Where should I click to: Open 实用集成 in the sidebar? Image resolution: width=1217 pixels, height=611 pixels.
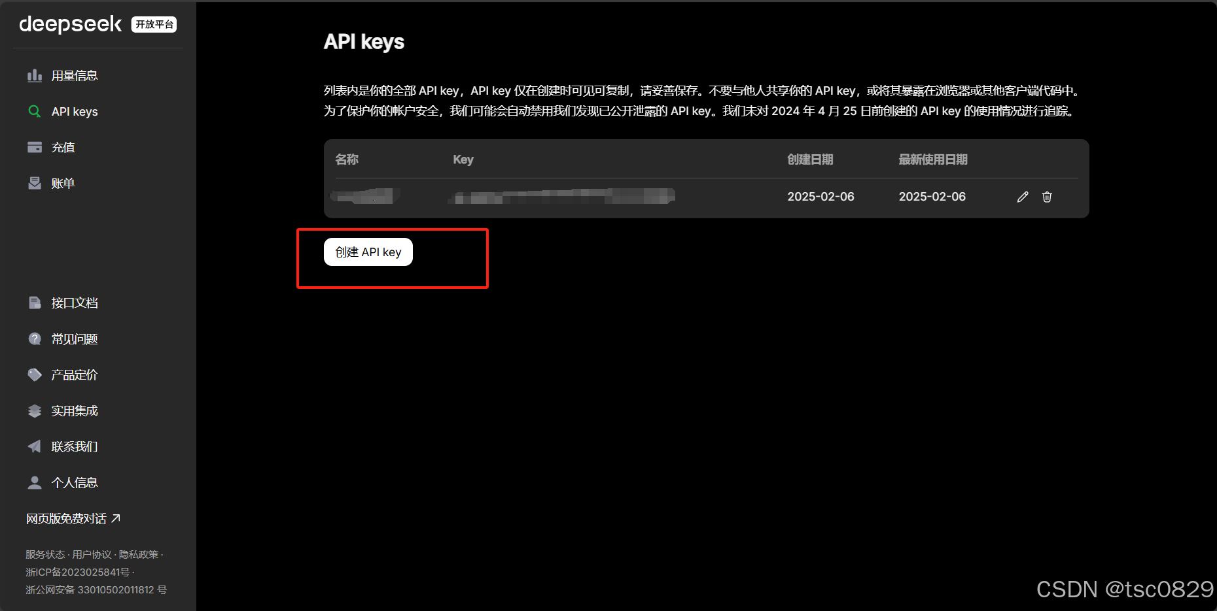coord(75,411)
